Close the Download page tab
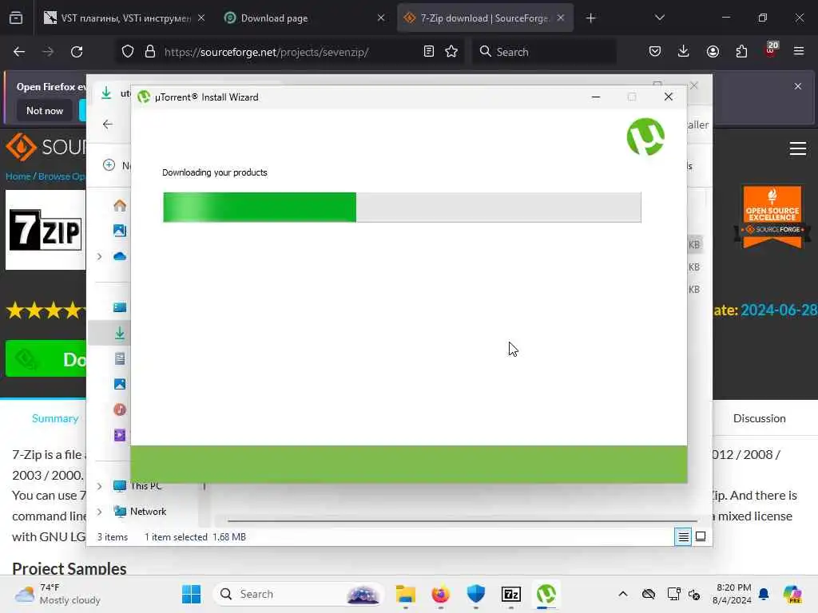Image resolution: width=818 pixels, height=613 pixels. pyautogui.click(x=381, y=18)
